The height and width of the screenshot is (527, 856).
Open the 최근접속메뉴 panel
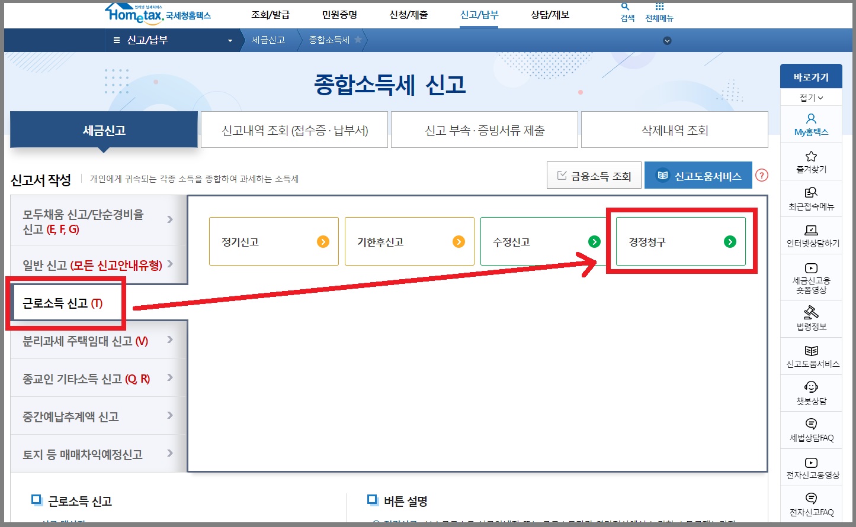[811, 199]
